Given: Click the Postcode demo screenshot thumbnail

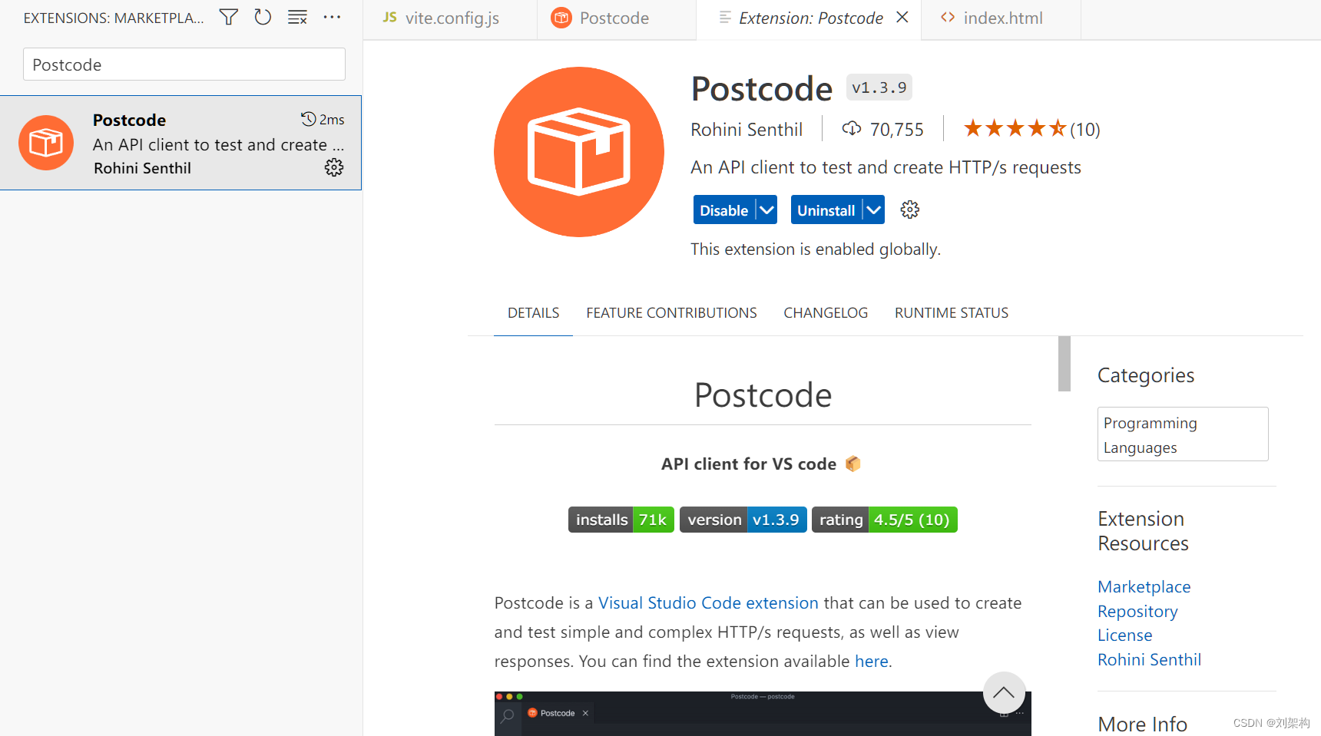Looking at the screenshot, I should (763, 714).
